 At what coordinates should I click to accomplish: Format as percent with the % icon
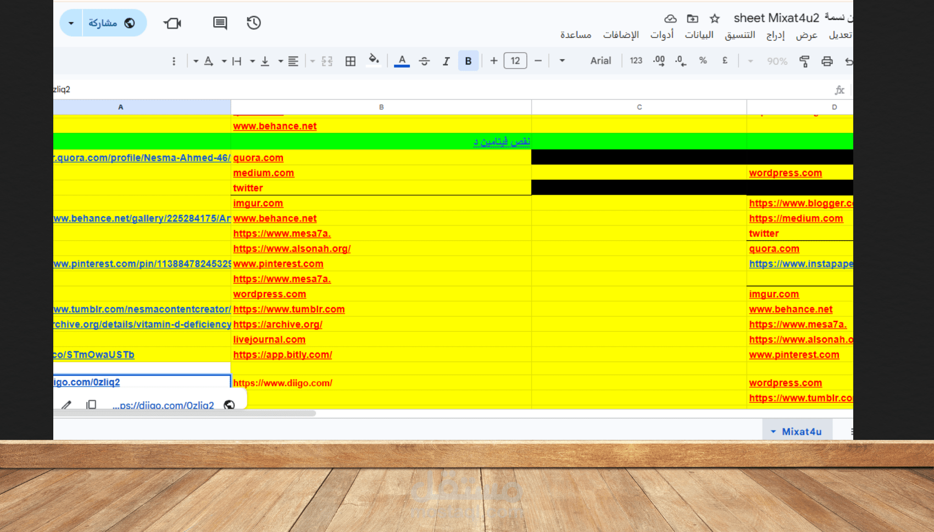pyautogui.click(x=703, y=61)
